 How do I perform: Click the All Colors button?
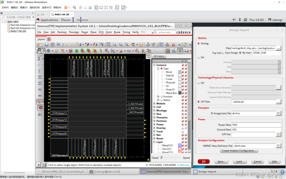pyautogui.click(x=159, y=56)
